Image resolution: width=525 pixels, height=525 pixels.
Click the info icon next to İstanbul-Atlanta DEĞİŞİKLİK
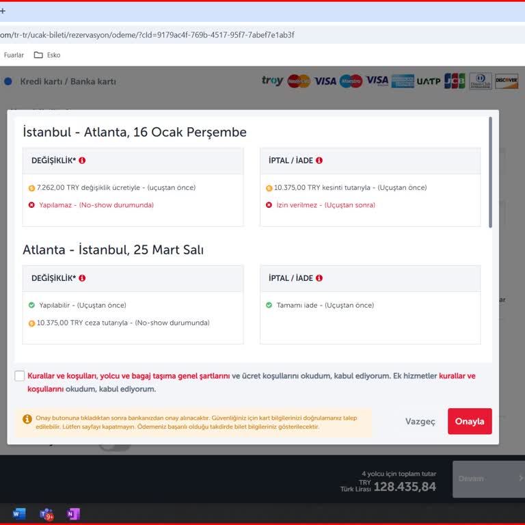pyautogui.click(x=82, y=161)
